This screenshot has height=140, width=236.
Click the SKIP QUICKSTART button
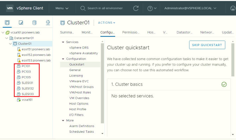(x=207, y=45)
